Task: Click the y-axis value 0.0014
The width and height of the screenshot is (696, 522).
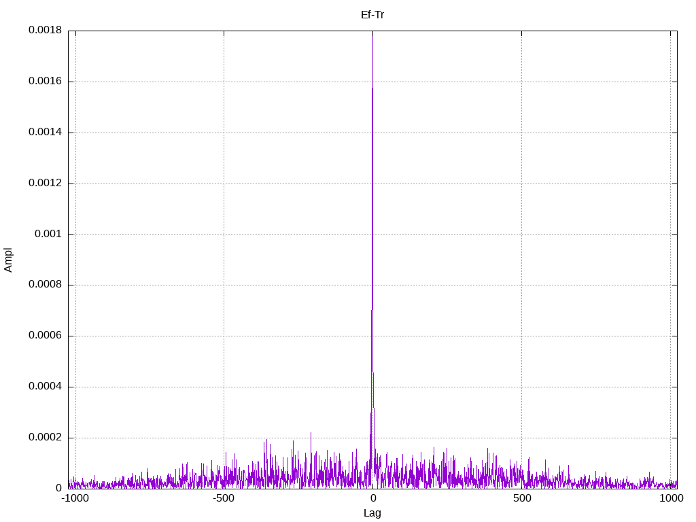Action: (x=46, y=132)
